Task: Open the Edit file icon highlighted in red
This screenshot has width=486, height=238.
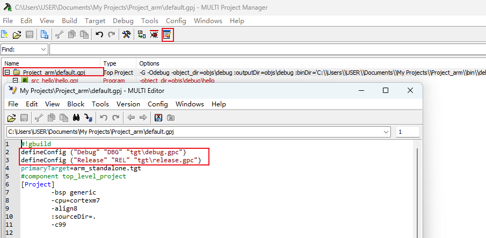Action: pyautogui.click(x=167, y=34)
